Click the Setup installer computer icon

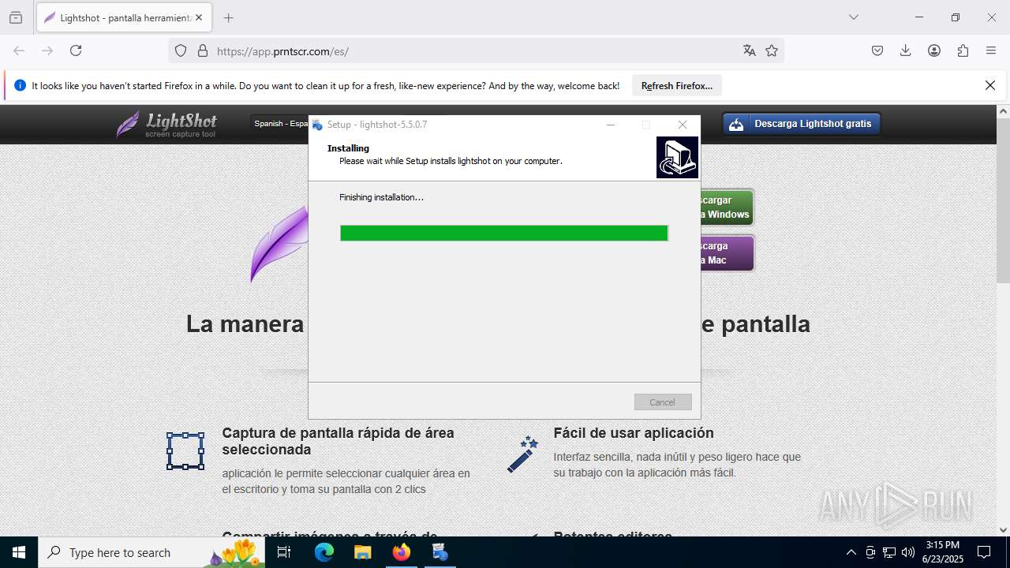click(x=677, y=157)
